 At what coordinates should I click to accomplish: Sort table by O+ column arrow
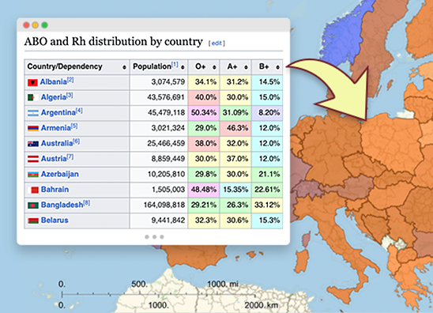click(x=214, y=67)
